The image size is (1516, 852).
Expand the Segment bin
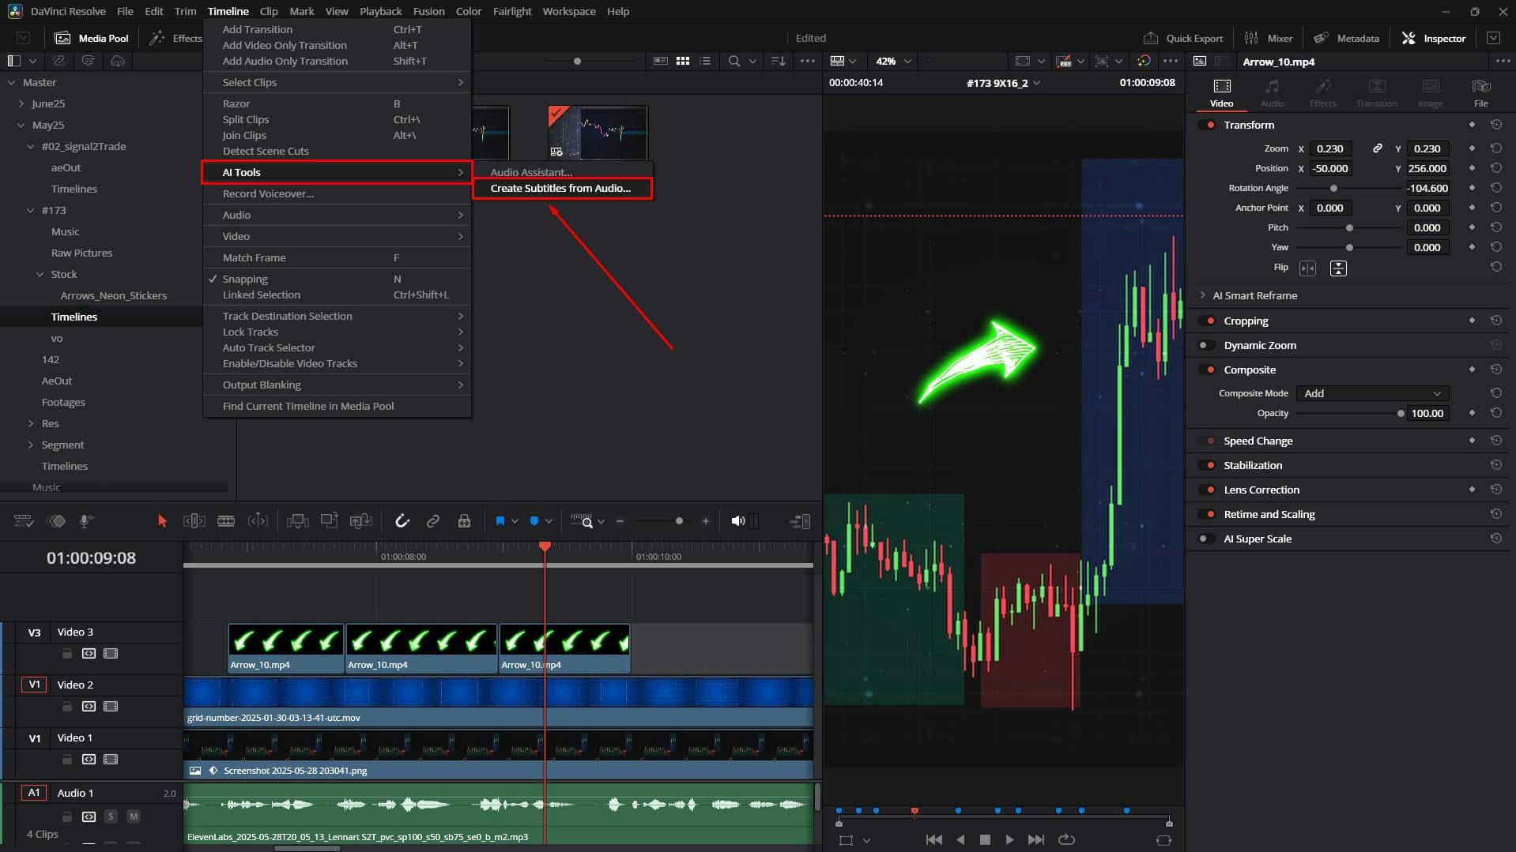31,445
